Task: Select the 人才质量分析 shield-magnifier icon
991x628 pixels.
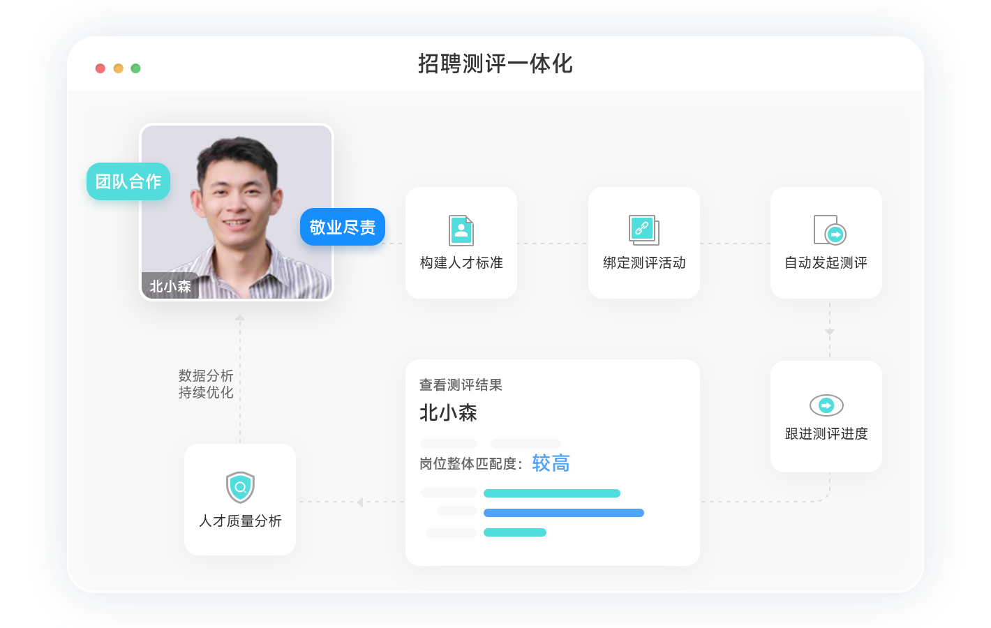Action: tap(240, 487)
